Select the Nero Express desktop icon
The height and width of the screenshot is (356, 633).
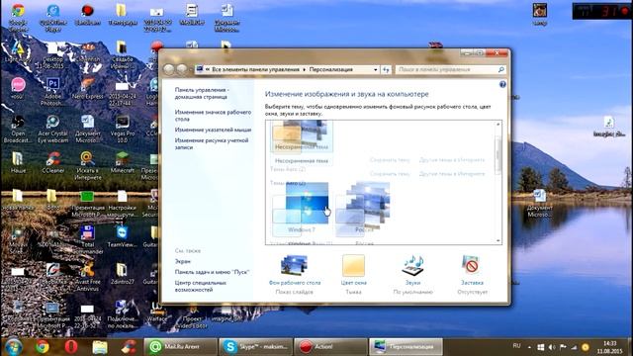point(87,88)
